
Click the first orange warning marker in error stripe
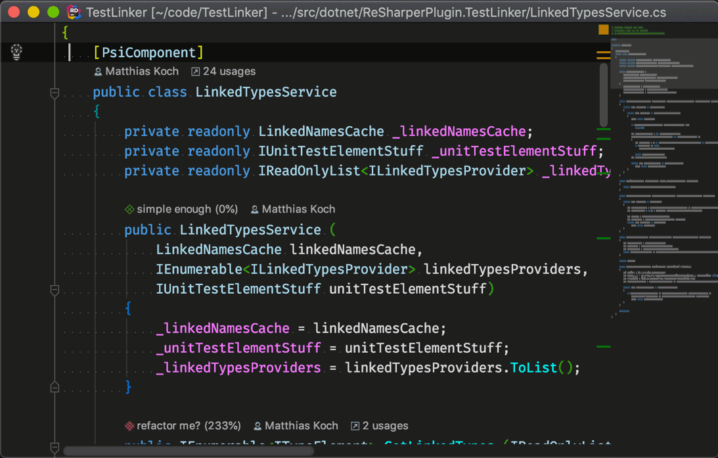coord(603,51)
